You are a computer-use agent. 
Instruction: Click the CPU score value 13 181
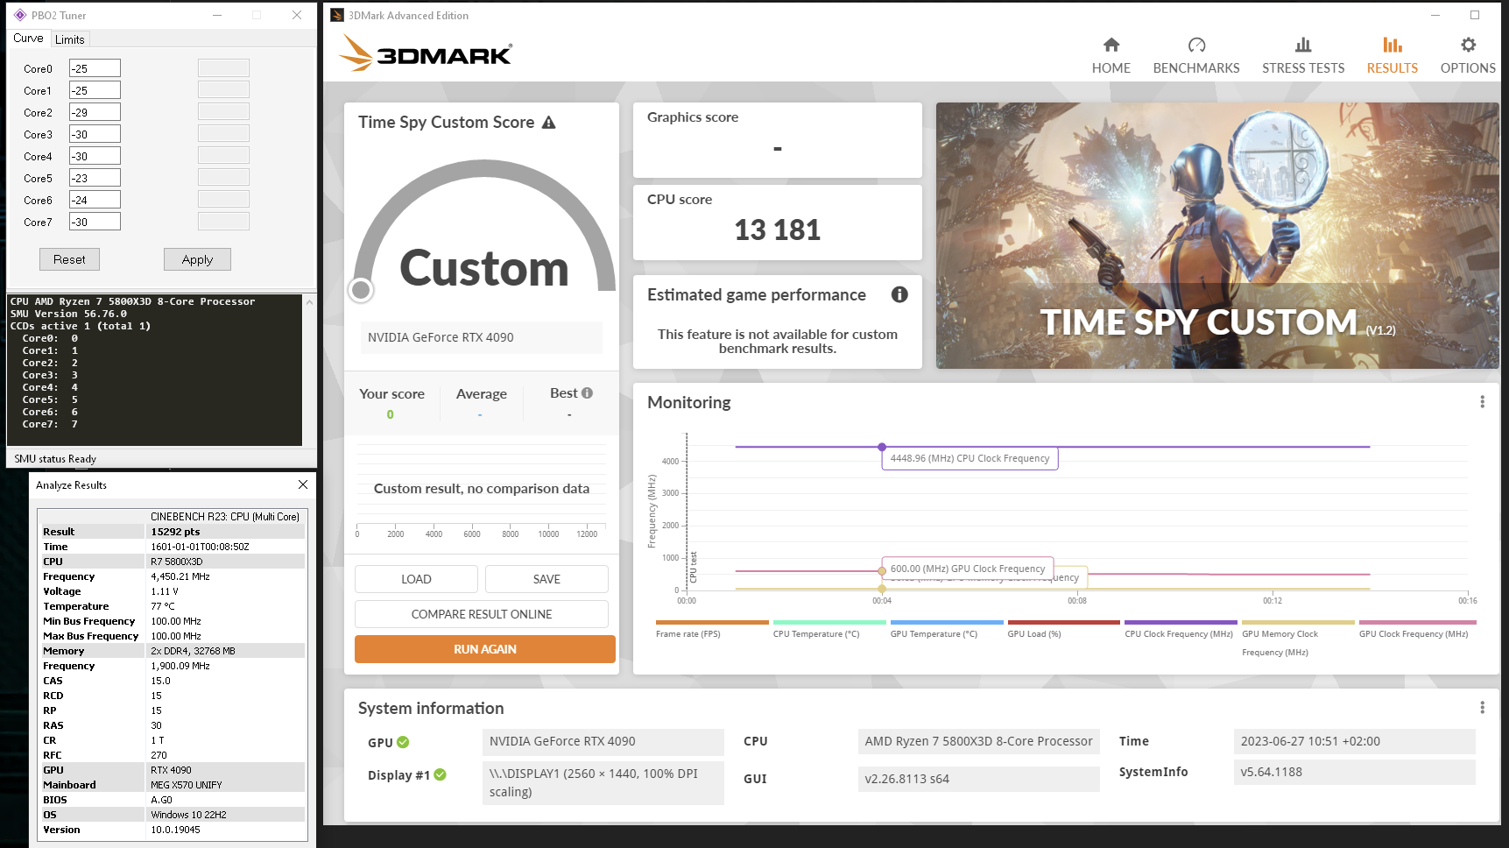click(x=778, y=230)
